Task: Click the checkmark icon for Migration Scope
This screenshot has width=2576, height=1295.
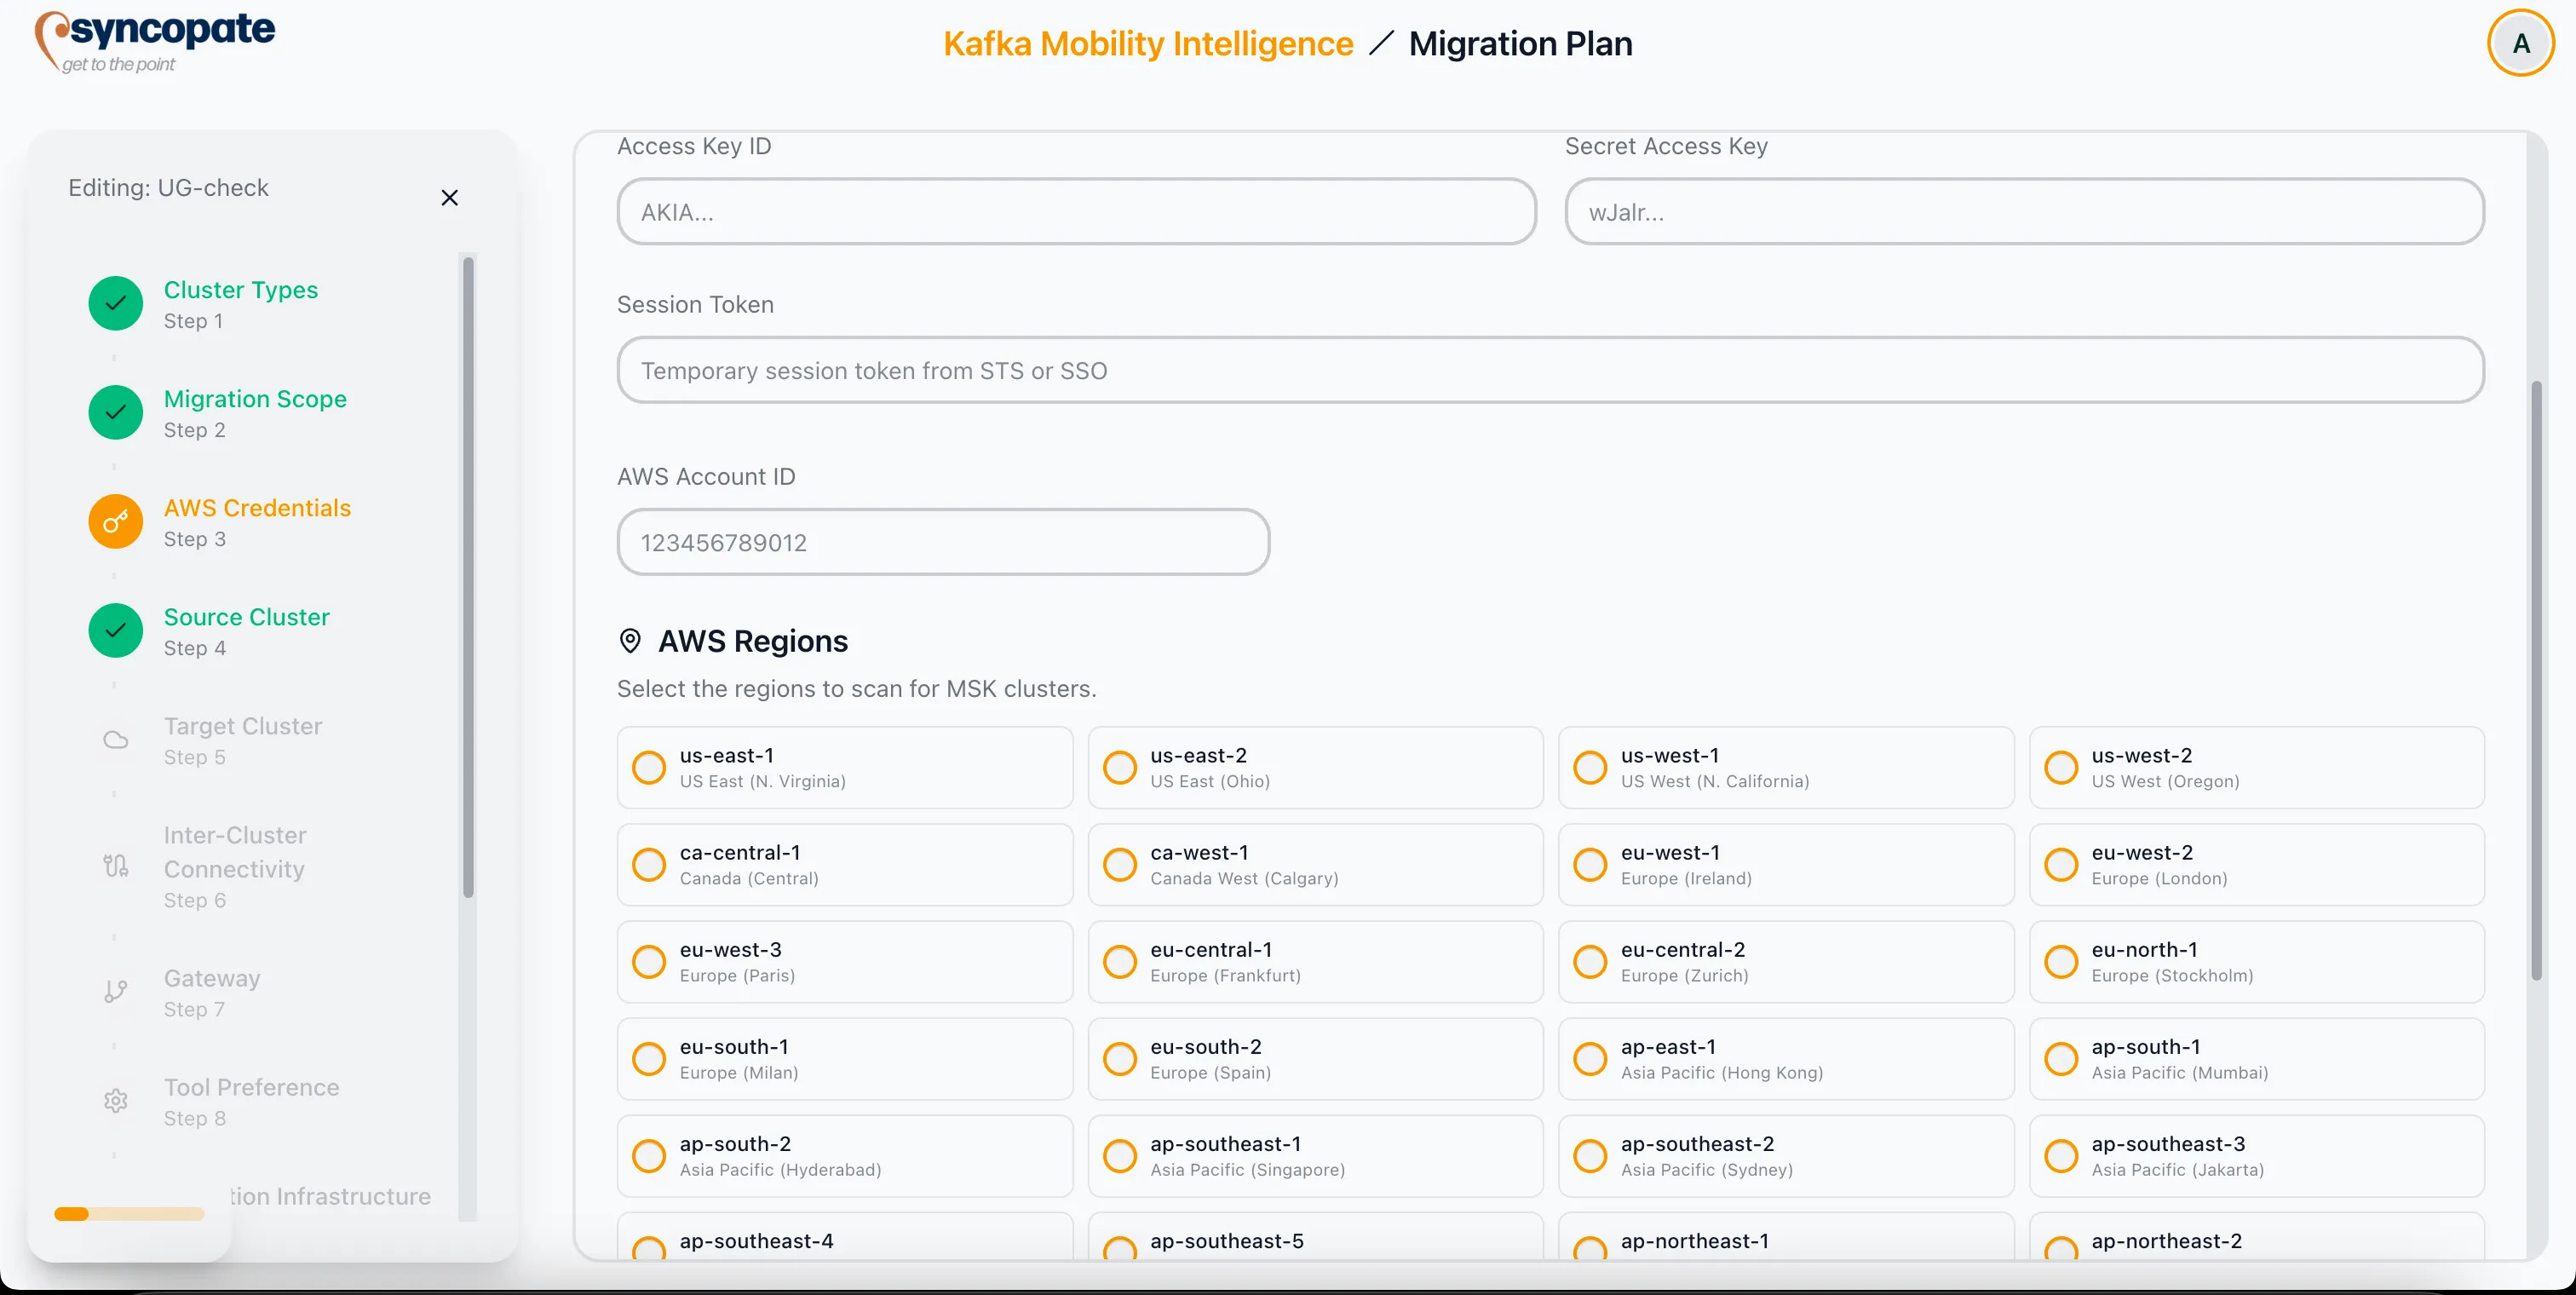Action: [x=114, y=412]
